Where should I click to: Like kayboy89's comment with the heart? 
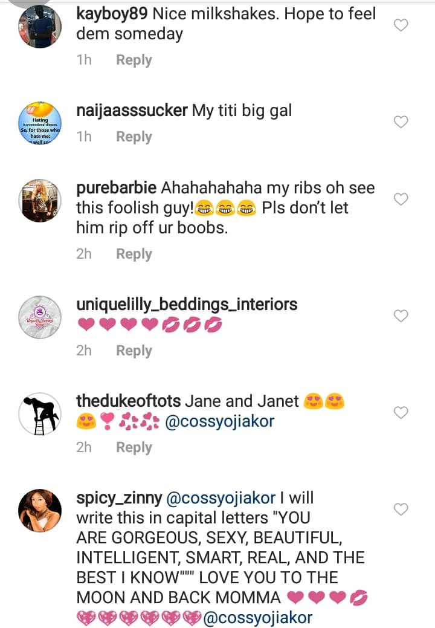pos(401,25)
